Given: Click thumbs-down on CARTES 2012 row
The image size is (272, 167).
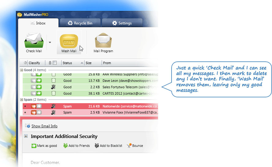Looking at the screenshot, I should (x=33, y=93).
